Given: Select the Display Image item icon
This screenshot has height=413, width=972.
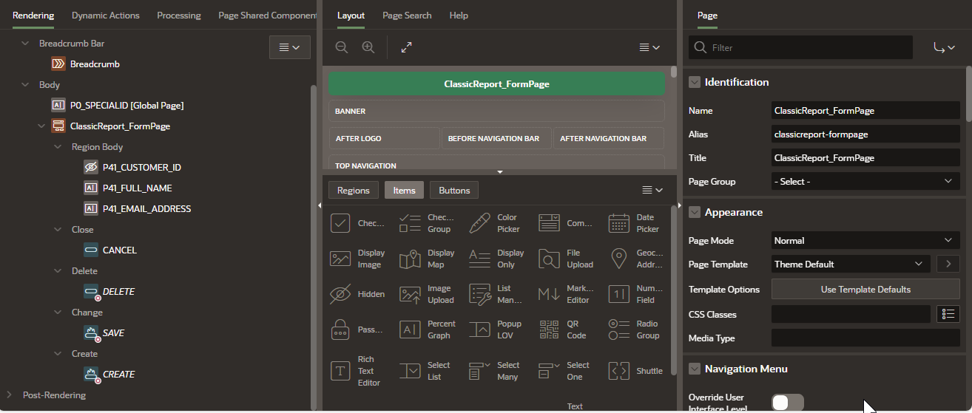Looking at the screenshot, I should (x=340, y=259).
